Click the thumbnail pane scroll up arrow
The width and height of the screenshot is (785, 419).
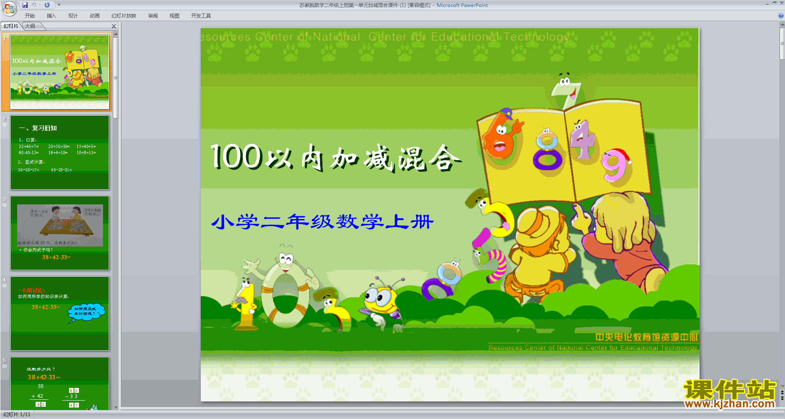click(116, 35)
